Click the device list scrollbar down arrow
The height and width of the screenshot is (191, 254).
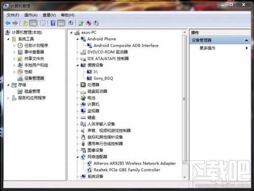click(184, 177)
